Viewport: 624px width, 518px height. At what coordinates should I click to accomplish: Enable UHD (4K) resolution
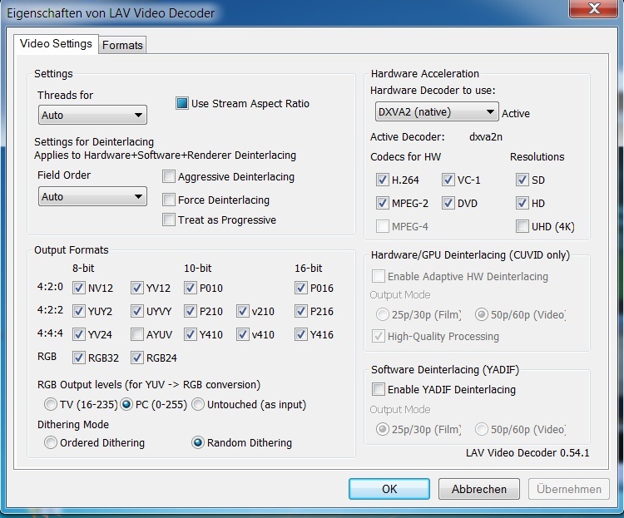[522, 226]
